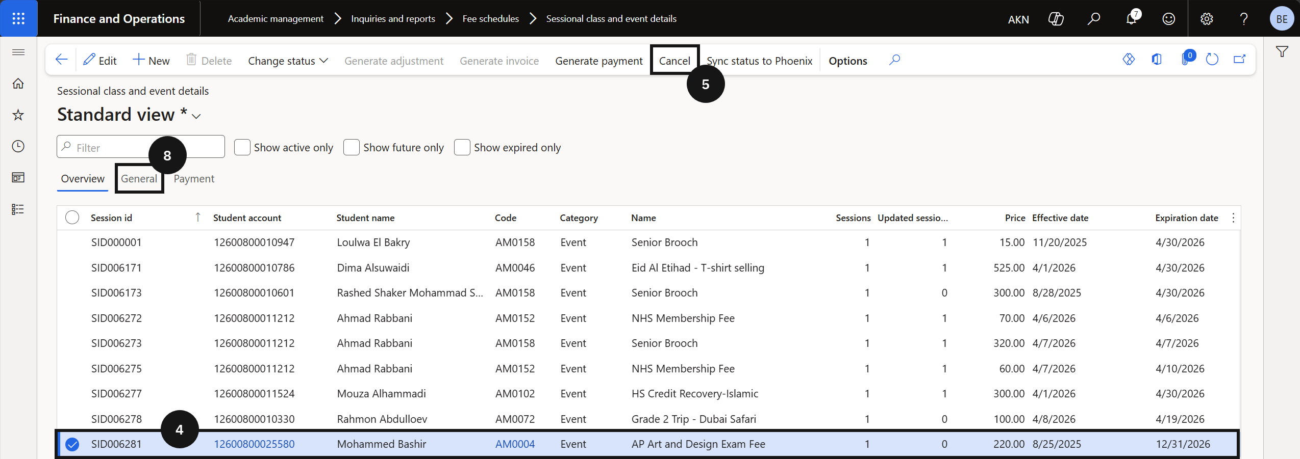The height and width of the screenshot is (459, 1300).
Task: Click Eid Al Etihad - T-shirt selling cell
Action: click(698, 268)
